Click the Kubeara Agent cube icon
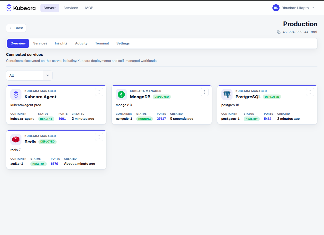 coord(16,95)
